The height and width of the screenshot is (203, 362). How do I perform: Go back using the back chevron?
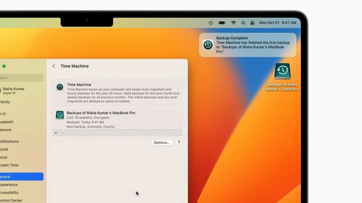(x=54, y=66)
